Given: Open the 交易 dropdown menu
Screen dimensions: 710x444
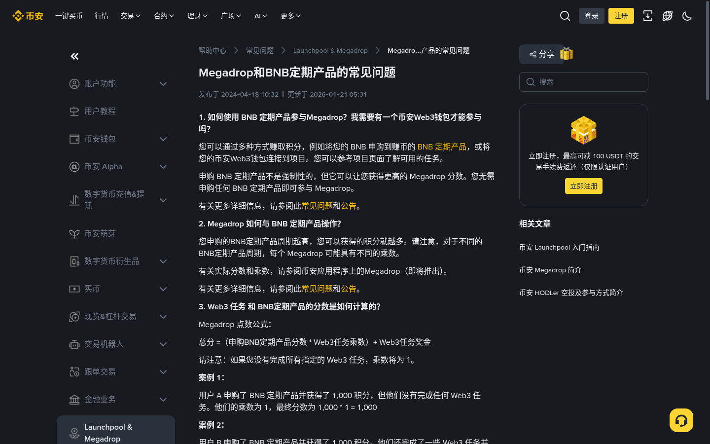Looking at the screenshot, I should 131,16.
